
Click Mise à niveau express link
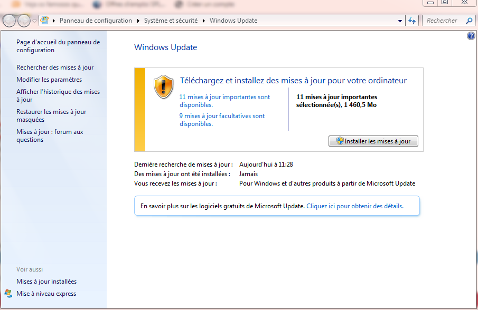(46, 294)
